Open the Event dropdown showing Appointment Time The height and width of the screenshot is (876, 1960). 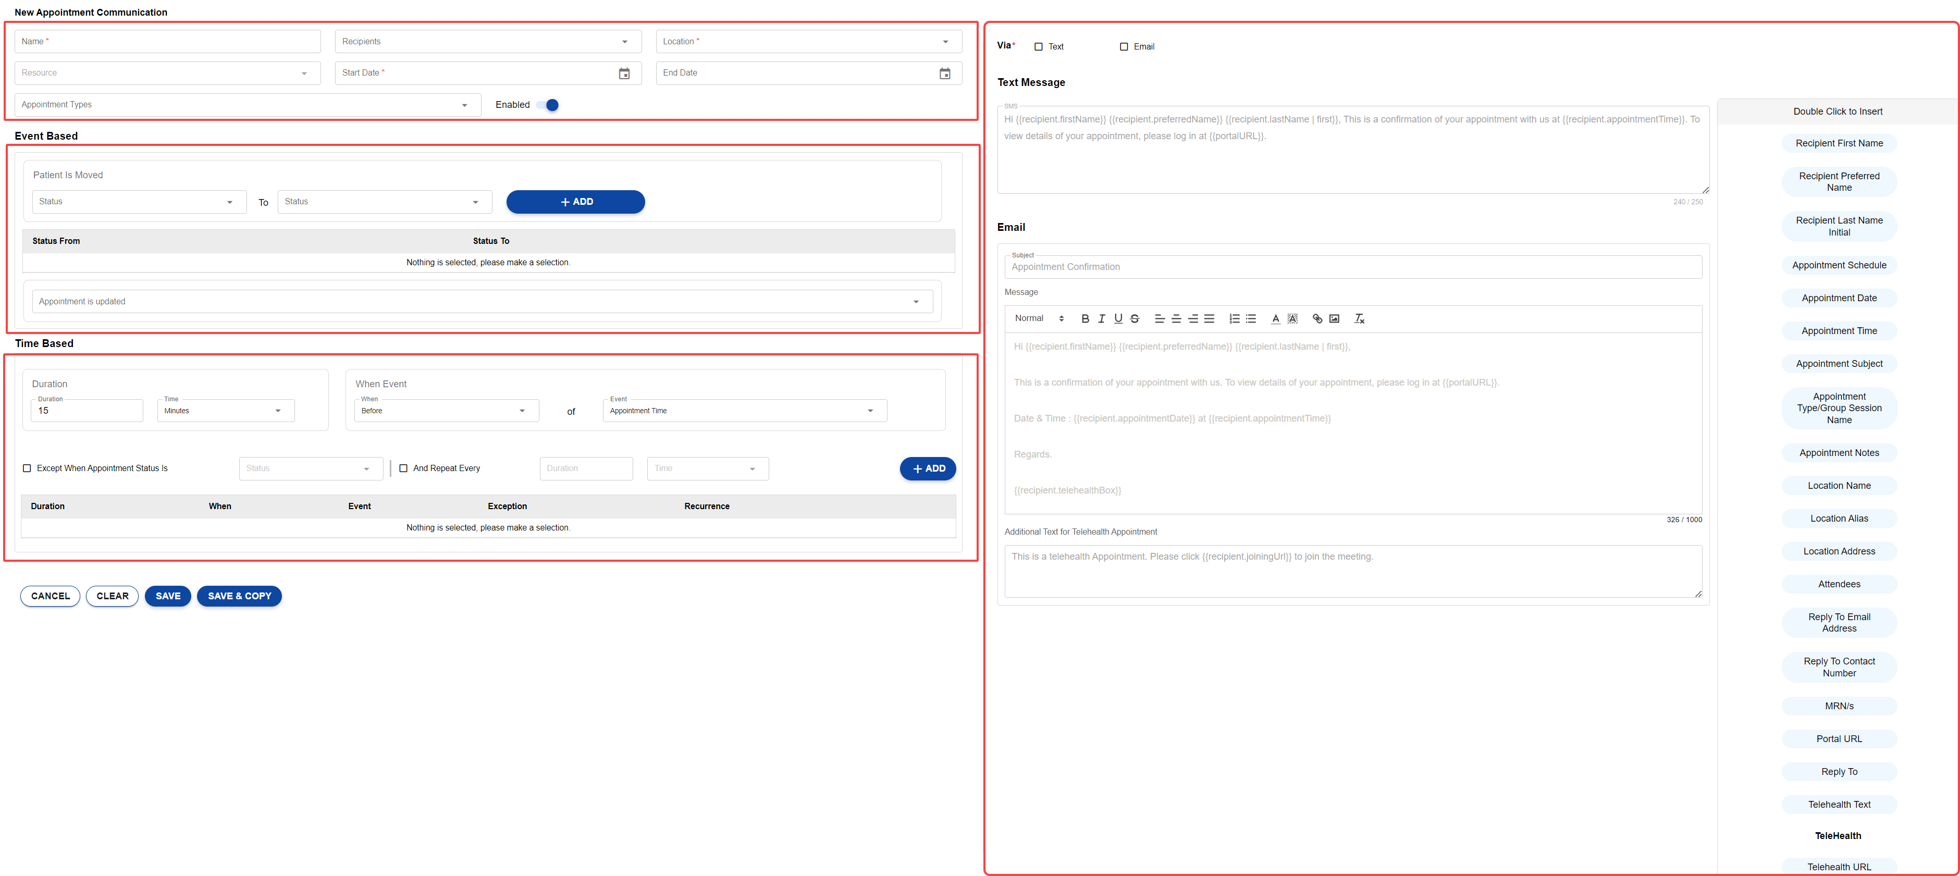743,411
